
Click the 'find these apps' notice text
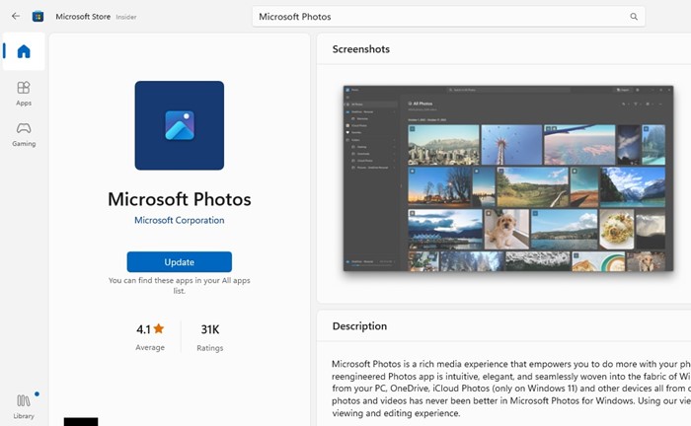point(180,285)
